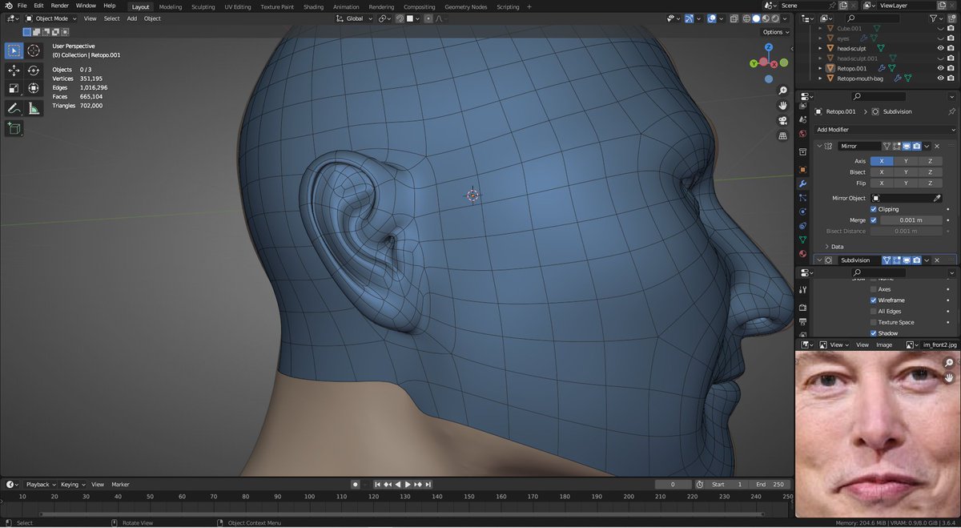Screen dimensions: 961x528
Task: Open the timeline Keying menu
Action: click(x=72, y=485)
